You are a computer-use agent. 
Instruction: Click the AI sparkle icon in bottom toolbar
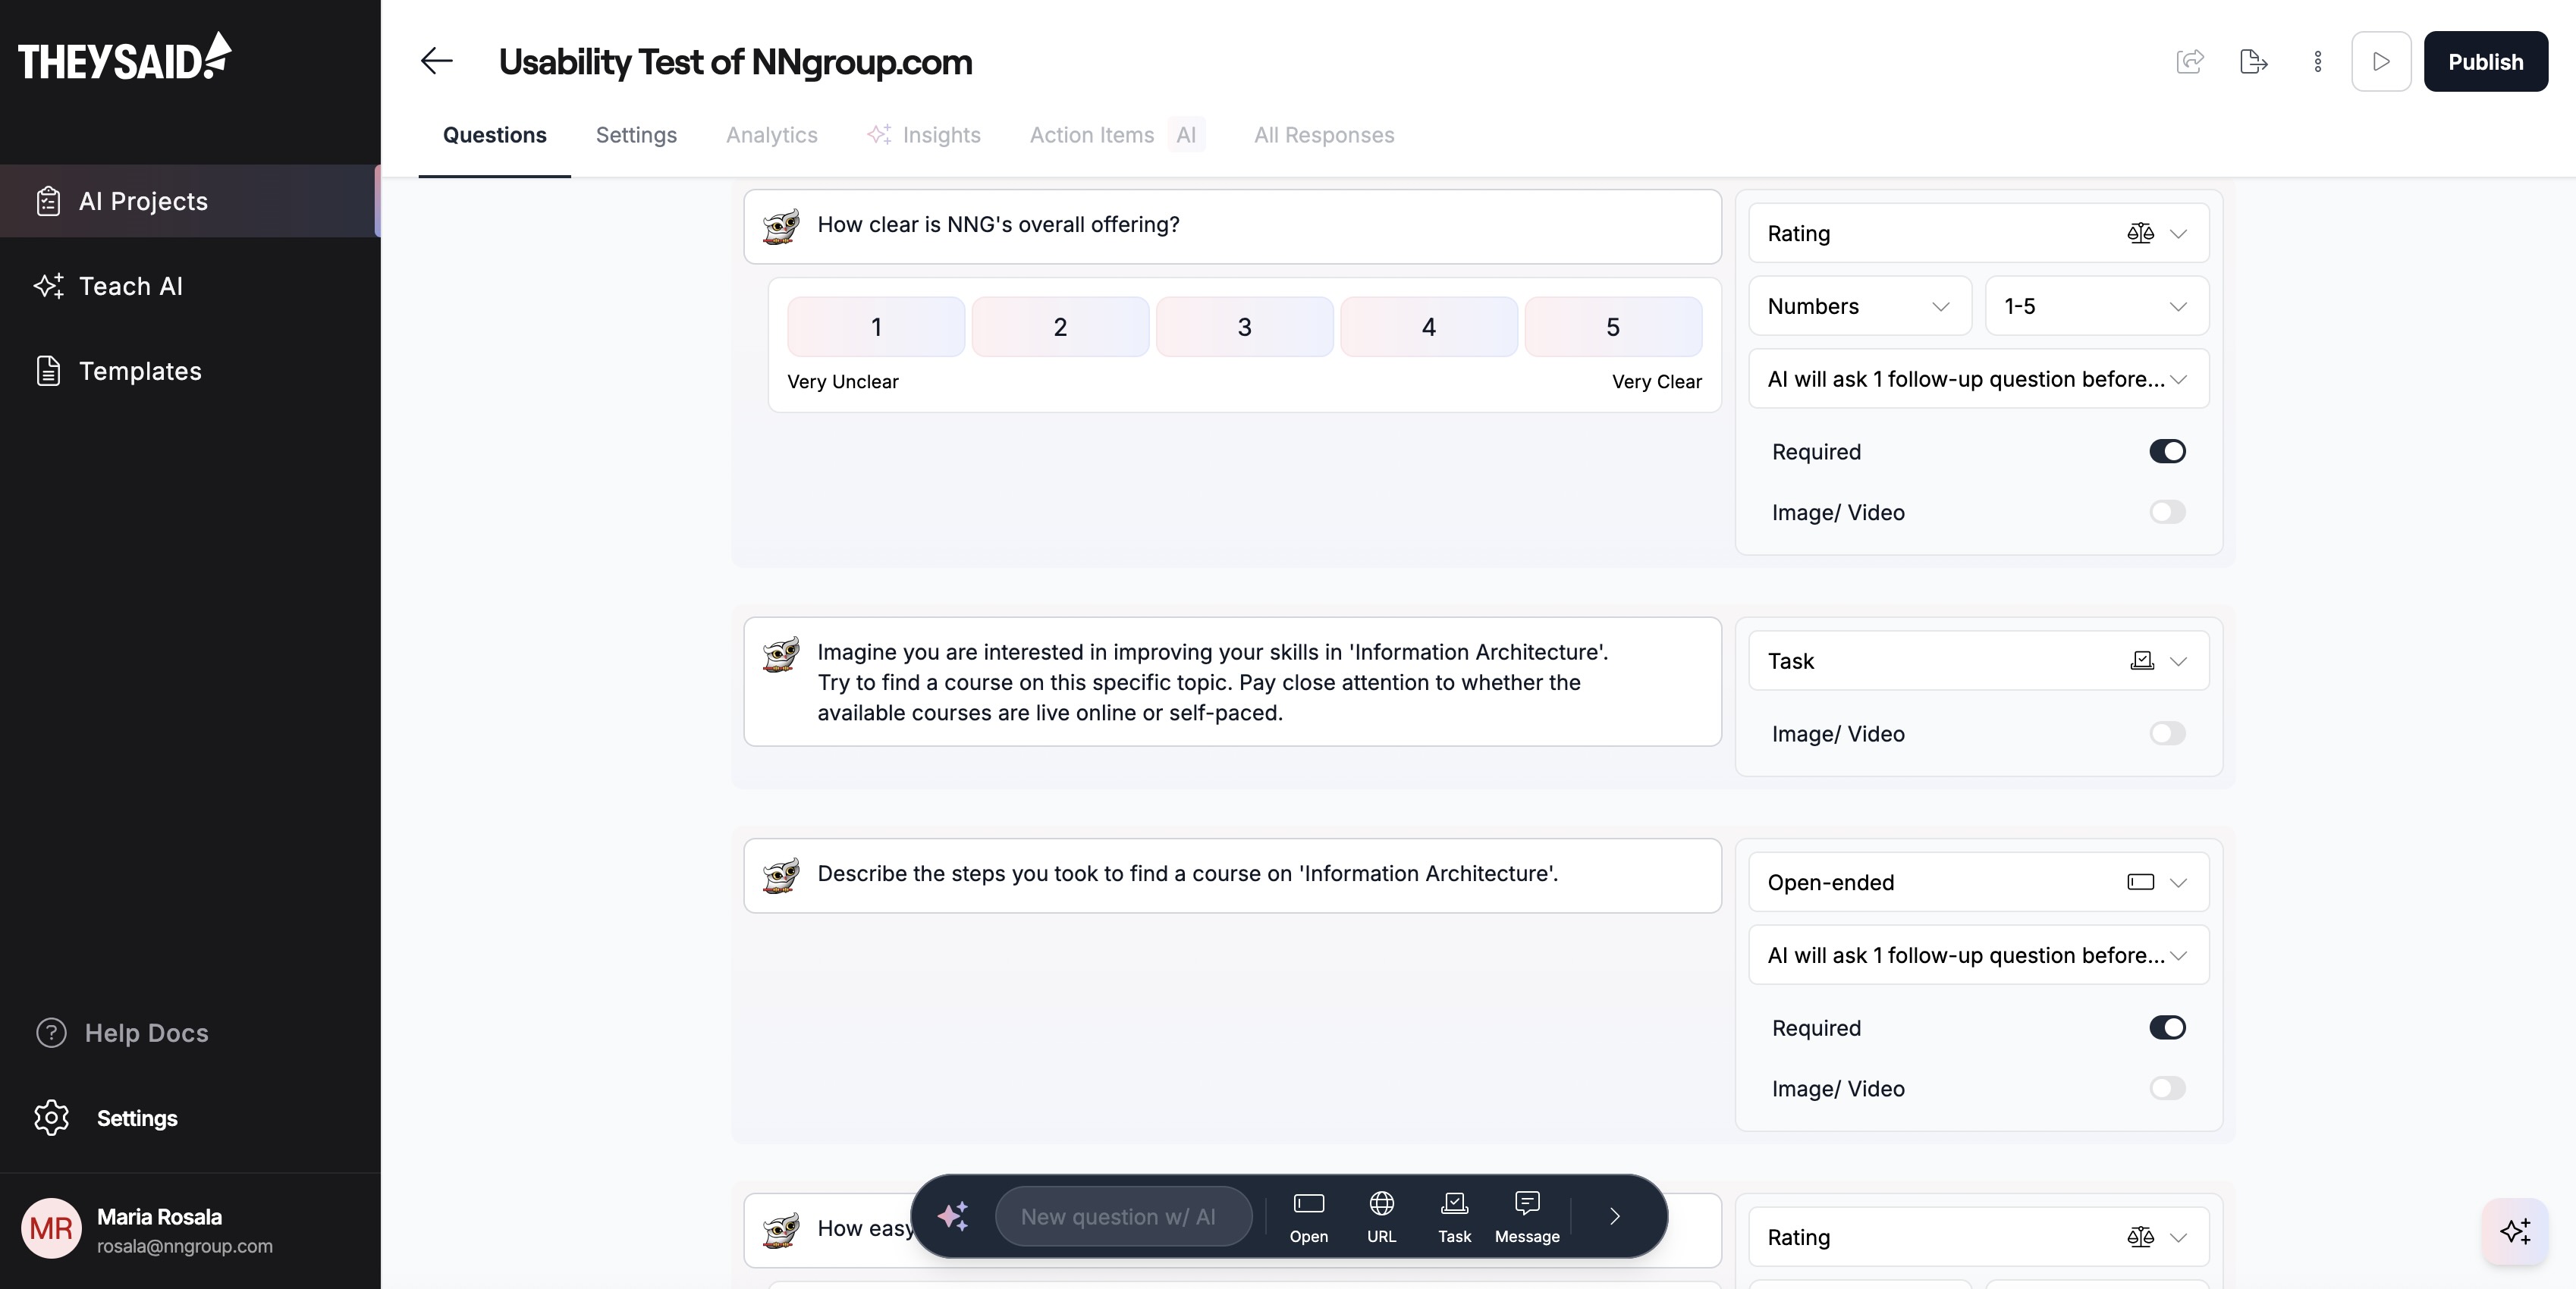tap(953, 1216)
